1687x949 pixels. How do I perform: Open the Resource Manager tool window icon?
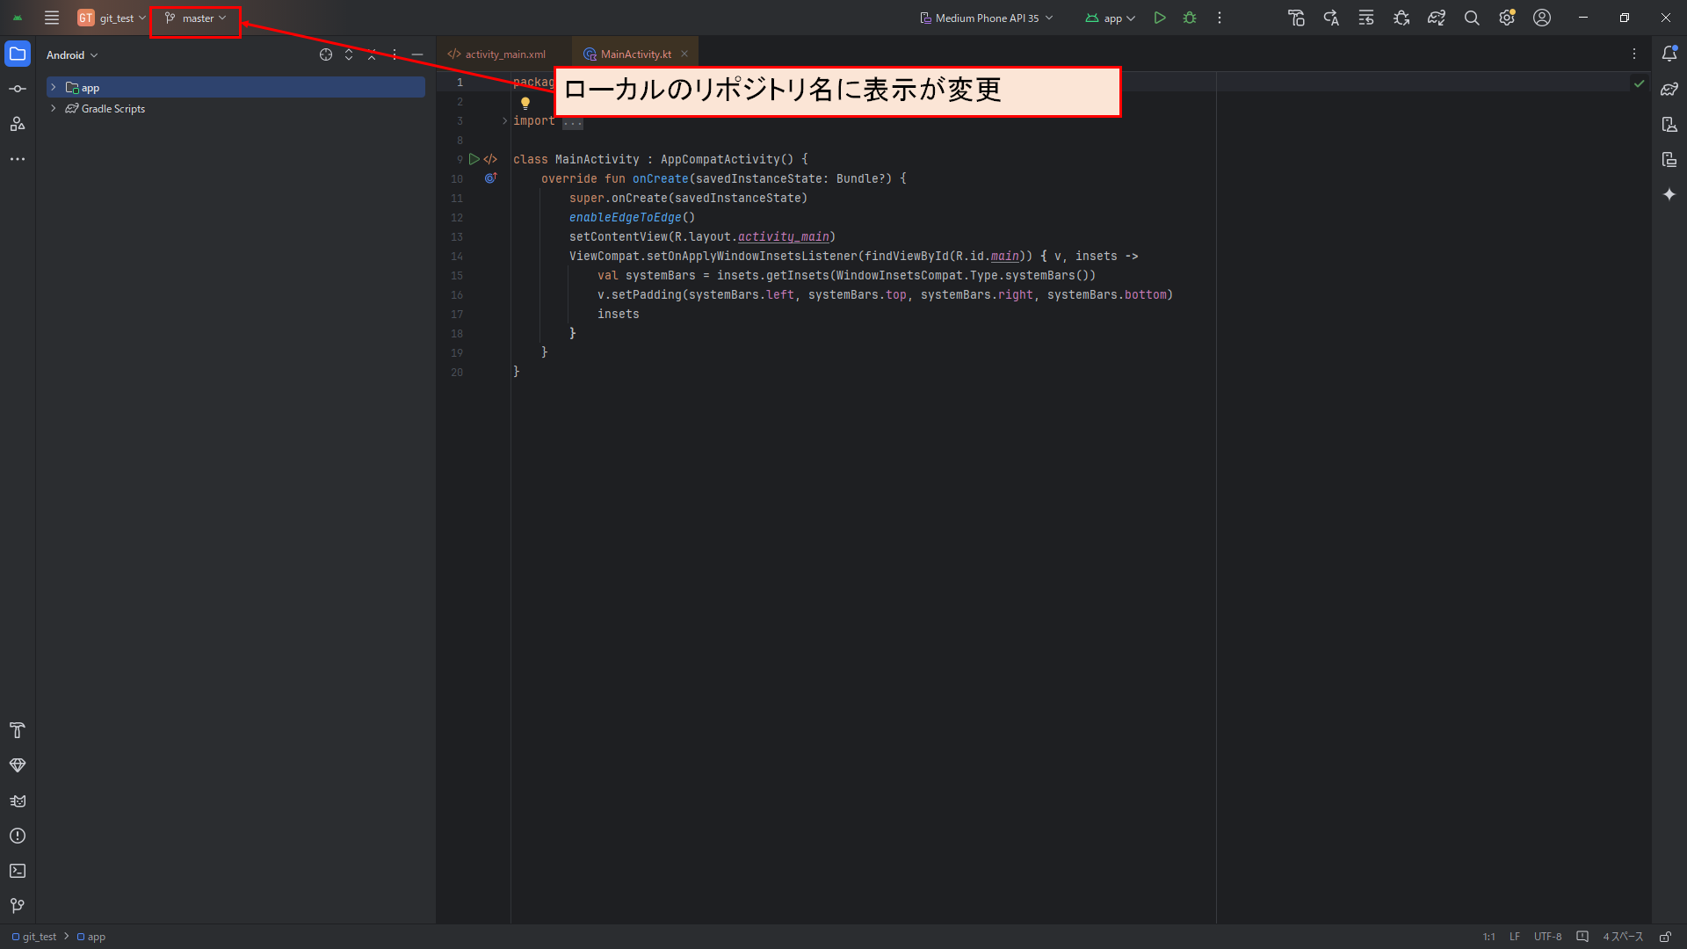tap(18, 124)
